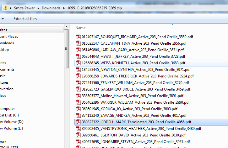Sort files by the Name column header
Image resolution: width=228 pixels, height=148 pixels.
tap(80, 28)
